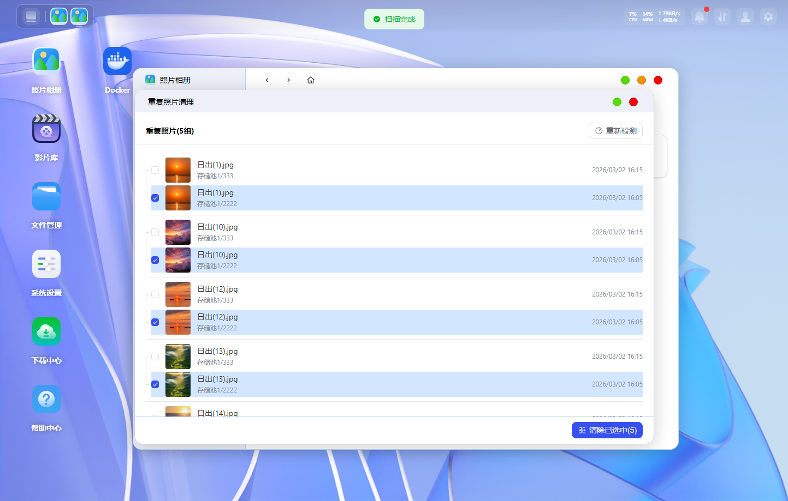Close the 重复照片清理 dialog with the red button
This screenshot has height=501, width=788.
(633, 102)
